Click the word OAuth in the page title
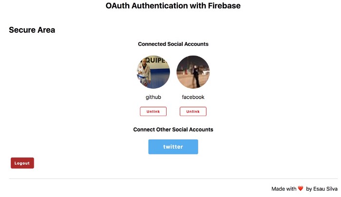This screenshot has width=341, height=197. click(118, 6)
